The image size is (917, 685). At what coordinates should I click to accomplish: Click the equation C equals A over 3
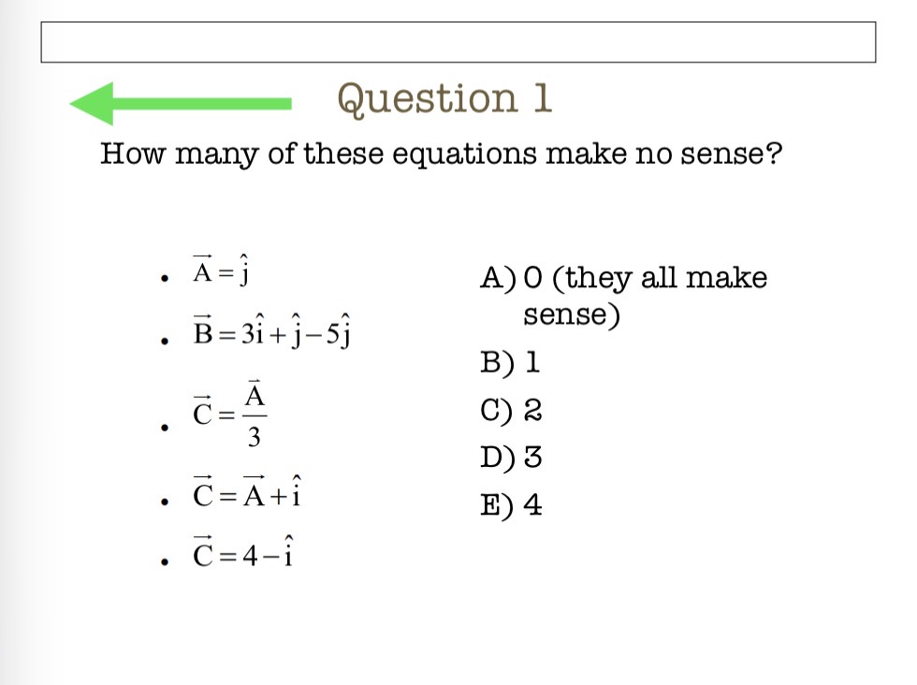(x=230, y=415)
